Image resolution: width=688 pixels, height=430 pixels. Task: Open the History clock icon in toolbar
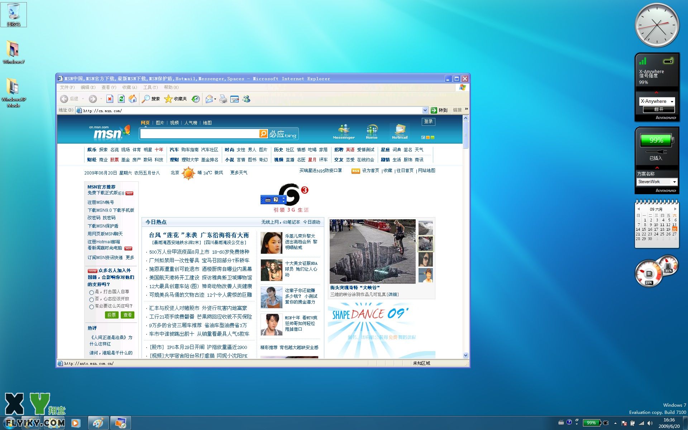196,99
